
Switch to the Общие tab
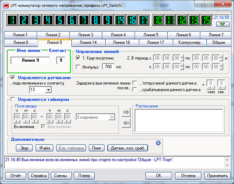tap(218, 42)
